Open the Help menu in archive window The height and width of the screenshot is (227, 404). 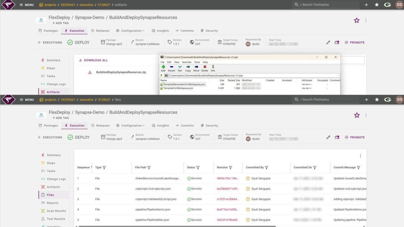[205, 62]
